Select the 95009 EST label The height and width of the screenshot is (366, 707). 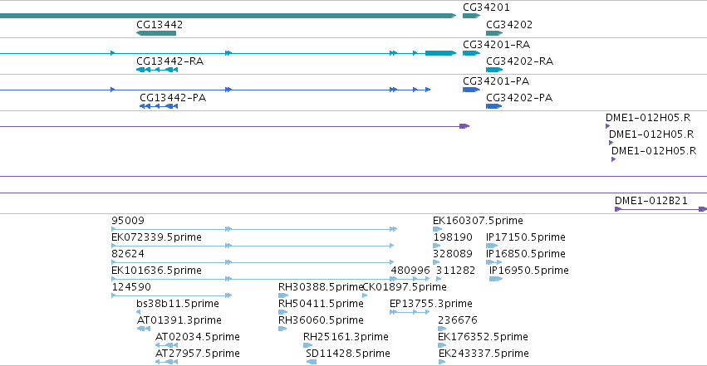coord(128,221)
